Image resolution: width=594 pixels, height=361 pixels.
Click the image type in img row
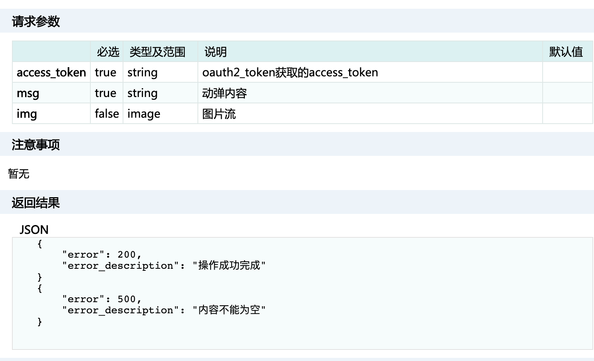pyautogui.click(x=144, y=114)
